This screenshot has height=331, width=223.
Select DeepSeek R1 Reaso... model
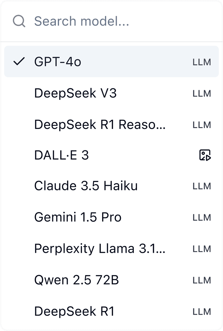tap(111, 124)
